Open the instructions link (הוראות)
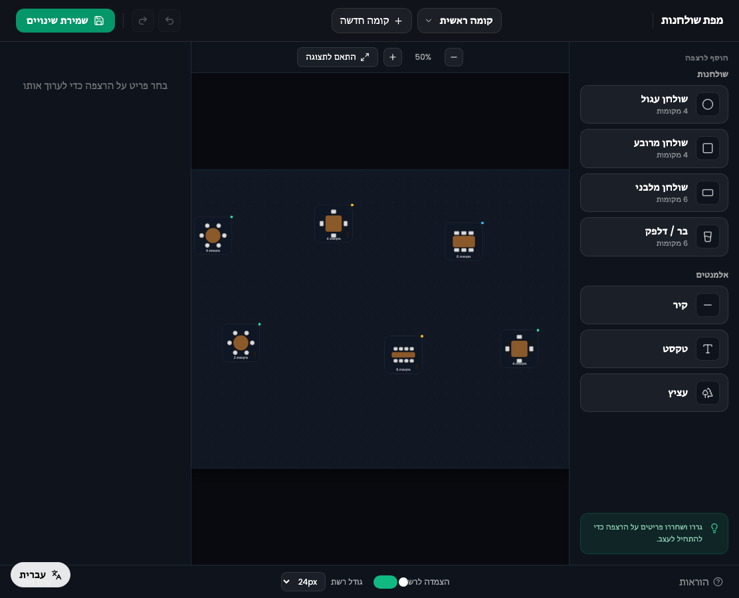The height and width of the screenshot is (598, 739). pos(701,582)
